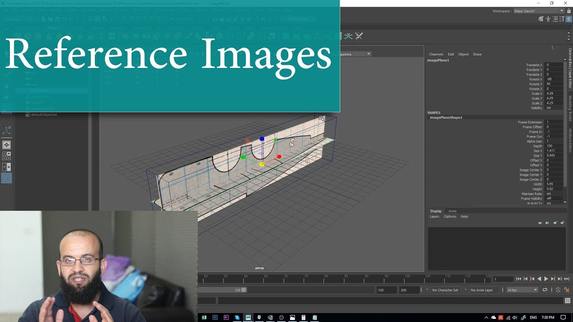The height and width of the screenshot is (322, 573).
Task: Show the Tool Settings sidebar icon
Action: [x=561, y=19]
